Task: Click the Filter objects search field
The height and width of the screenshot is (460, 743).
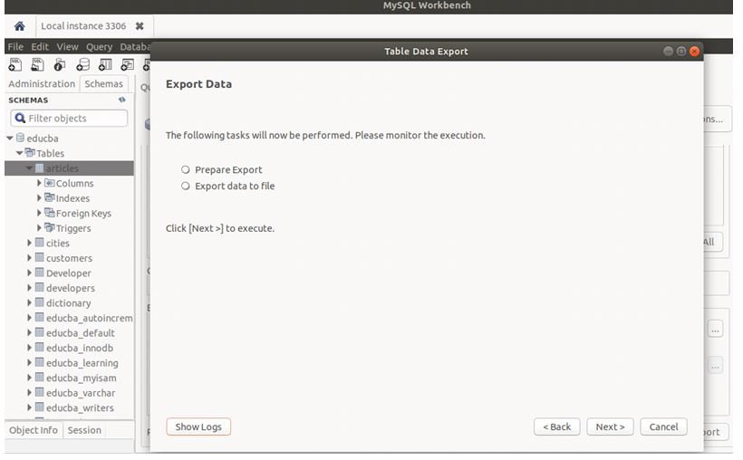Action: click(x=71, y=118)
